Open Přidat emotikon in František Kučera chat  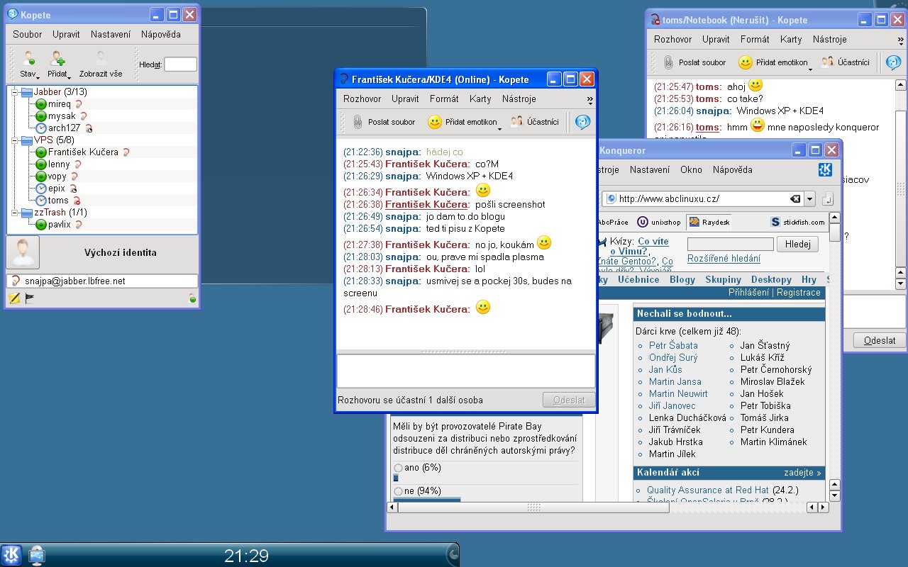[x=465, y=122]
